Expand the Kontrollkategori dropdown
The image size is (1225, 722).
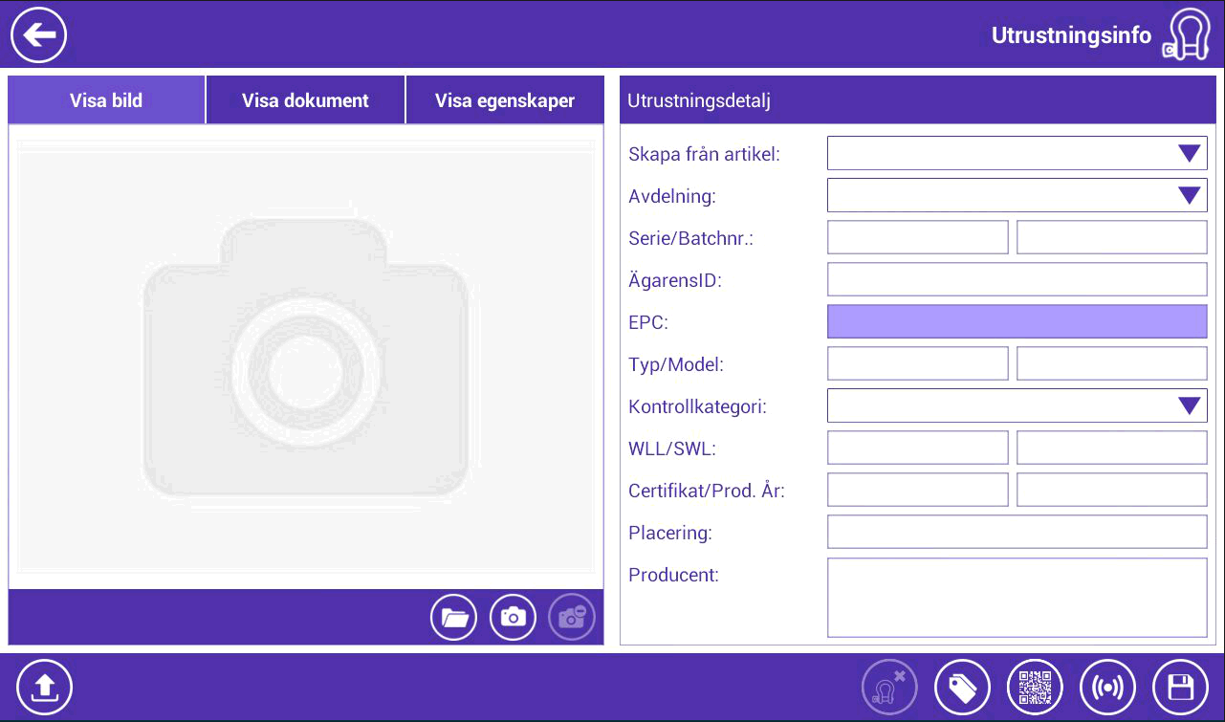coord(1017,405)
